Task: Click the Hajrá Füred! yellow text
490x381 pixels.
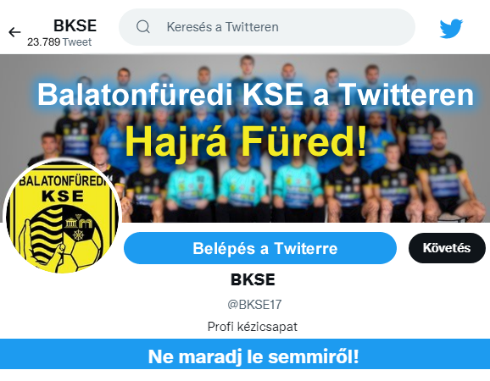Action: click(x=246, y=142)
